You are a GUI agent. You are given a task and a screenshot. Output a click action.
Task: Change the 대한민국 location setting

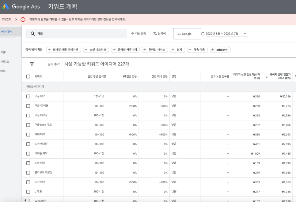click(x=139, y=34)
